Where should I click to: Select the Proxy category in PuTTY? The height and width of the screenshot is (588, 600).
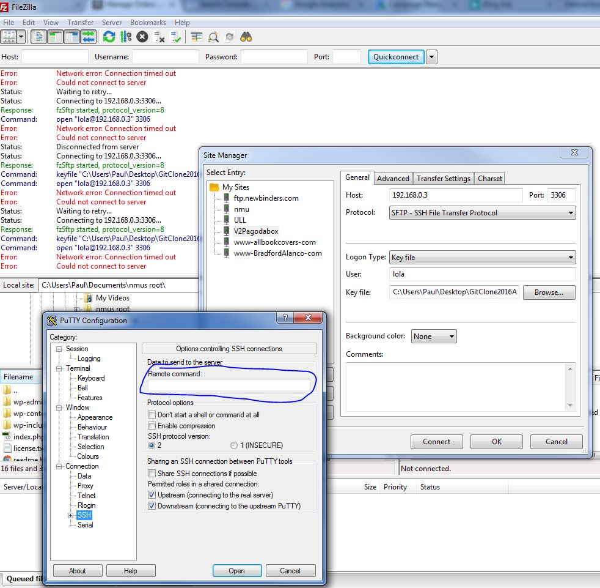pos(86,486)
